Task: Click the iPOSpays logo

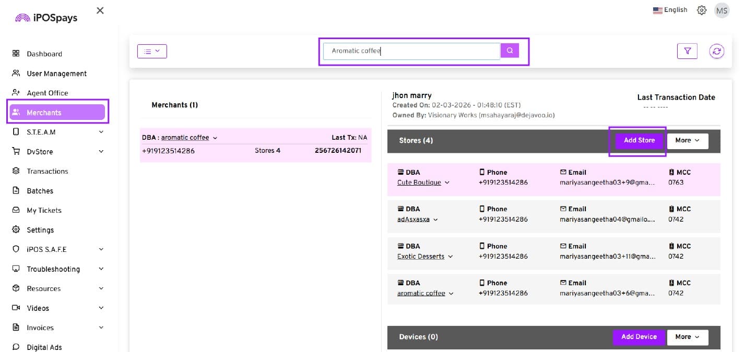Action: click(x=46, y=18)
